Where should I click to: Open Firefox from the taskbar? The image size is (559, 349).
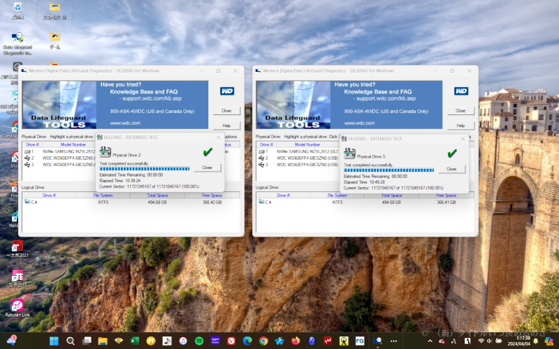[296, 341]
